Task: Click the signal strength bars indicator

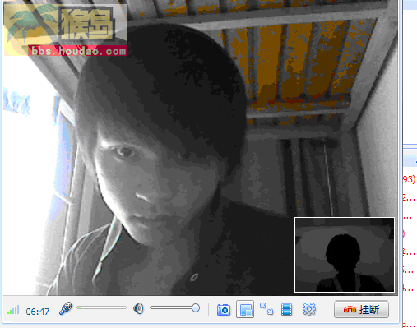Action: (x=13, y=310)
